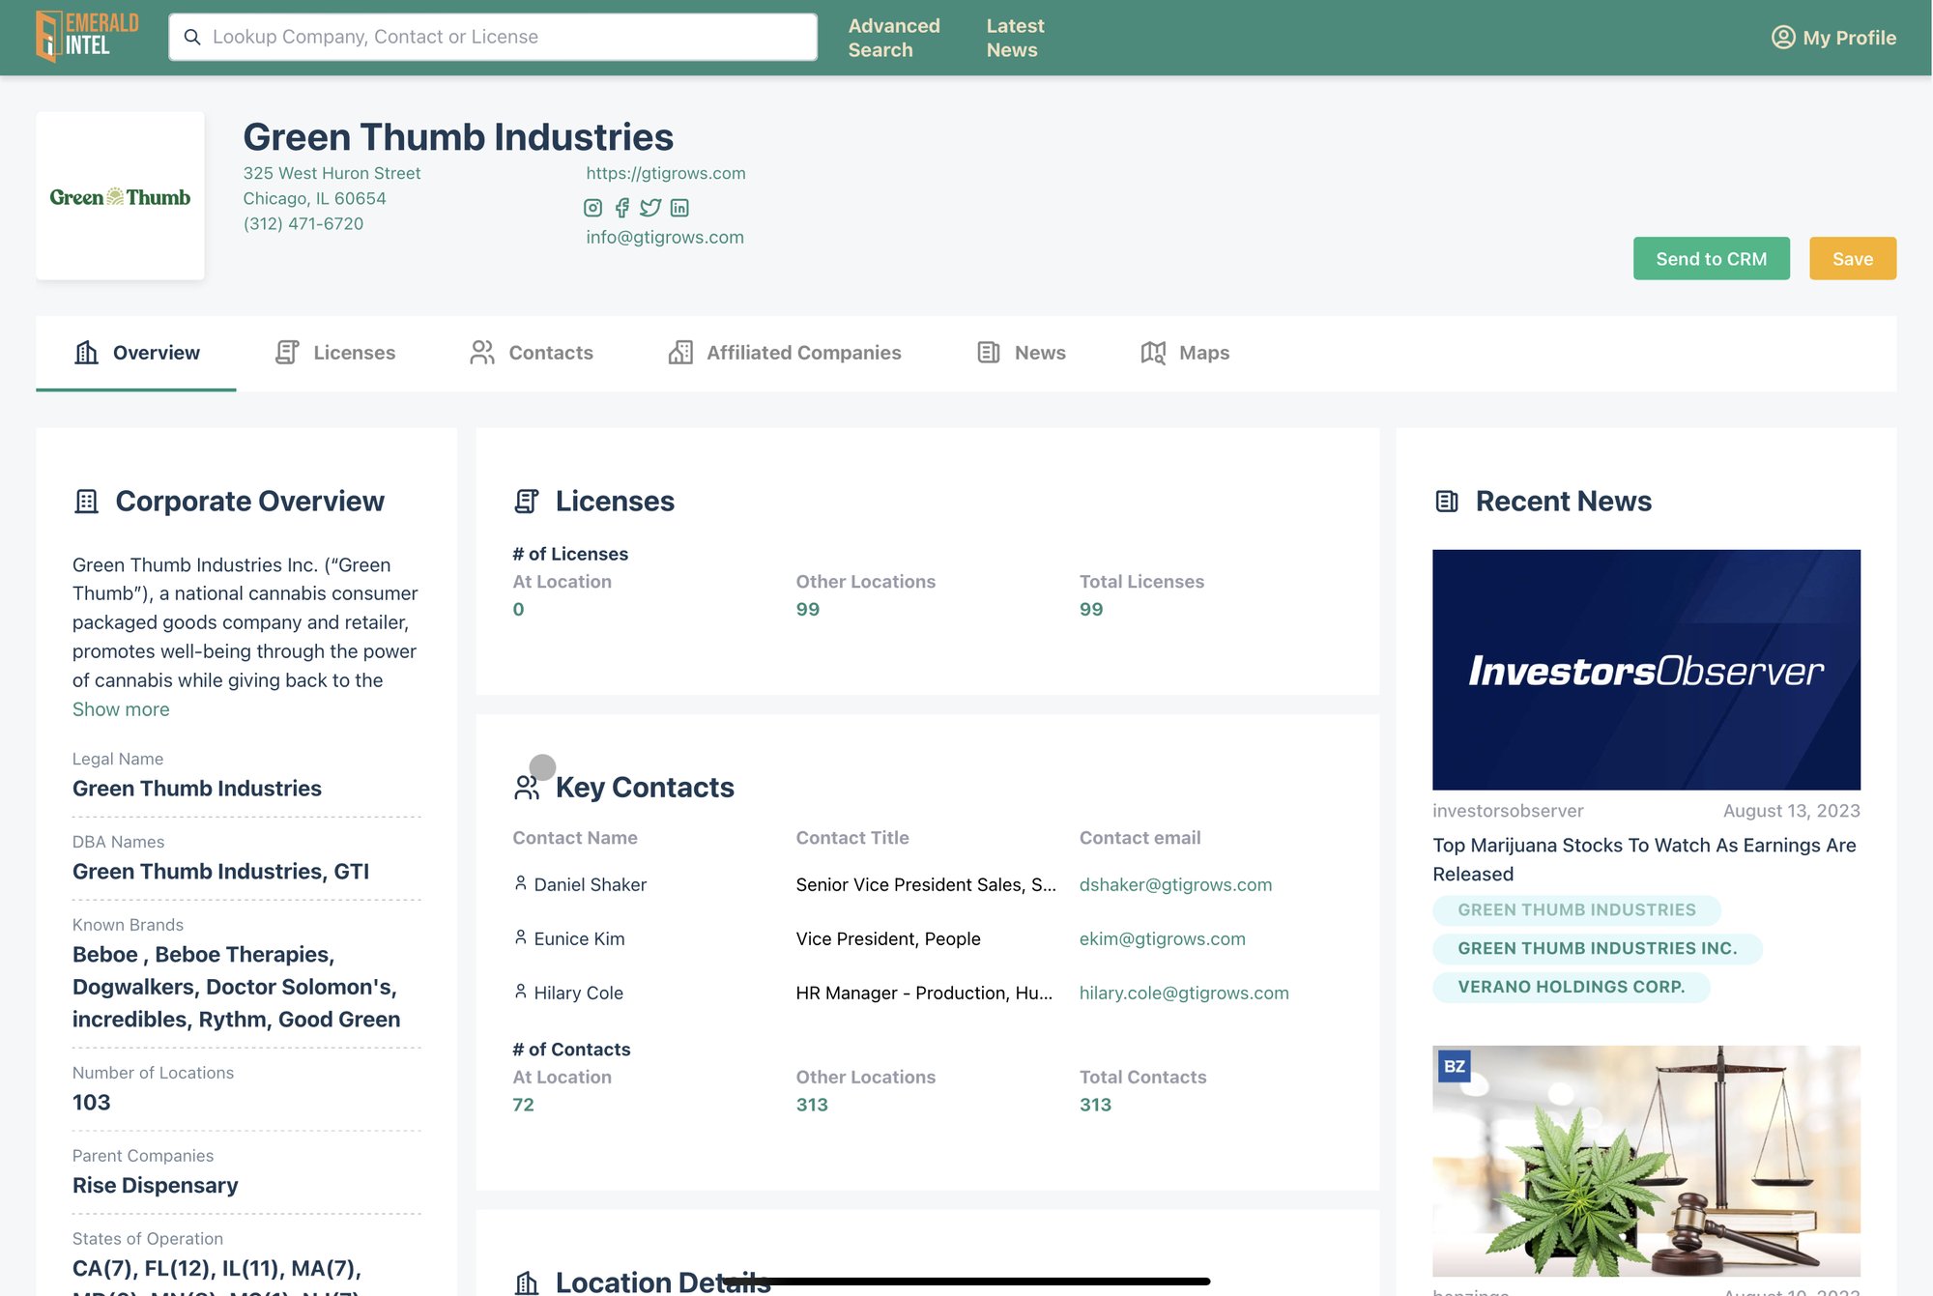Click the Affiliated Companies icon

click(x=677, y=352)
